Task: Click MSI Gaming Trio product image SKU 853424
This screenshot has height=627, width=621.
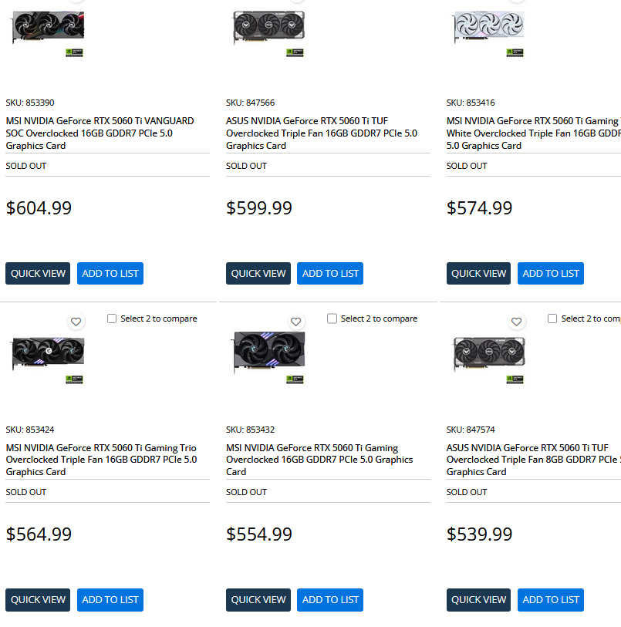Action: [x=48, y=353]
